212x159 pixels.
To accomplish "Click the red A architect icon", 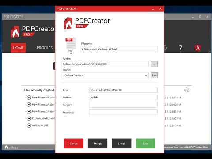I will [x=198, y=48].
